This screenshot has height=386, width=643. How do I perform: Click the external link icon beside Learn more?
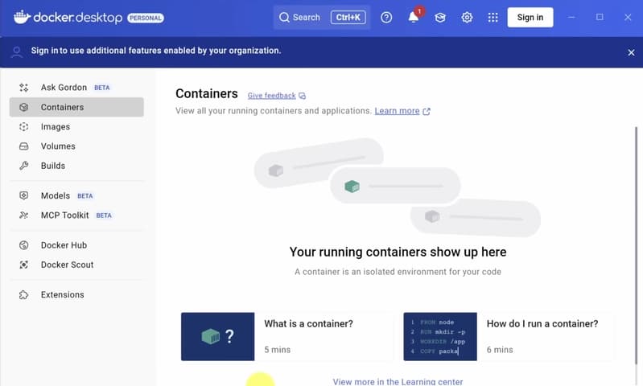[427, 112]
